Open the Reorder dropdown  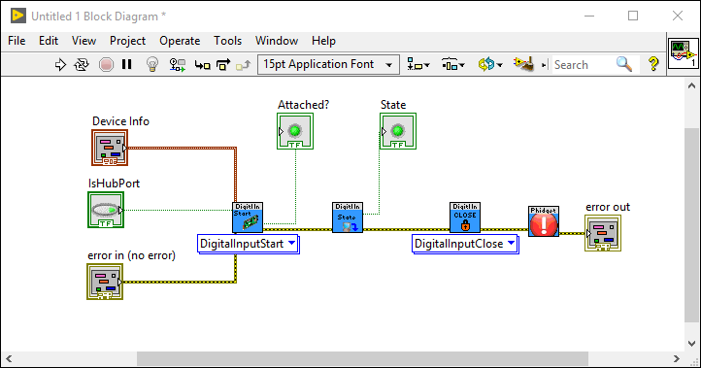(490, 65)
